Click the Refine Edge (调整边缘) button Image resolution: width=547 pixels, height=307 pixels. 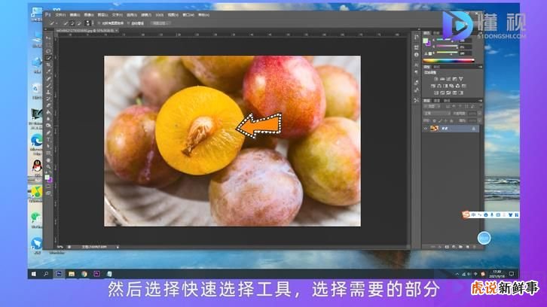click(x=160, y=23)
